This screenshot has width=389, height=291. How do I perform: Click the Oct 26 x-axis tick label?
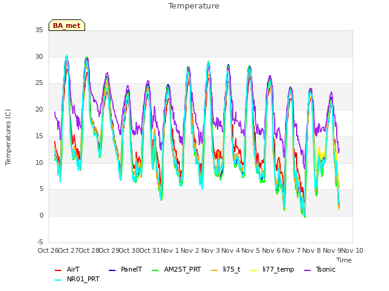[48, 250]
